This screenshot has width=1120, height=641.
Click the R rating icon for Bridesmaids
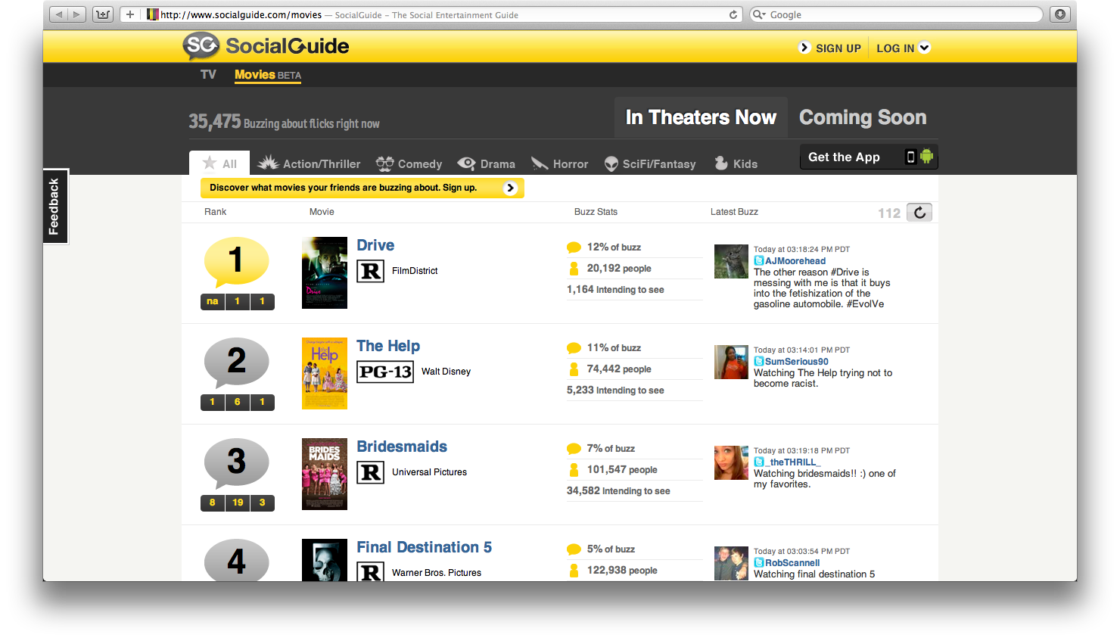(x=371, y=472)
